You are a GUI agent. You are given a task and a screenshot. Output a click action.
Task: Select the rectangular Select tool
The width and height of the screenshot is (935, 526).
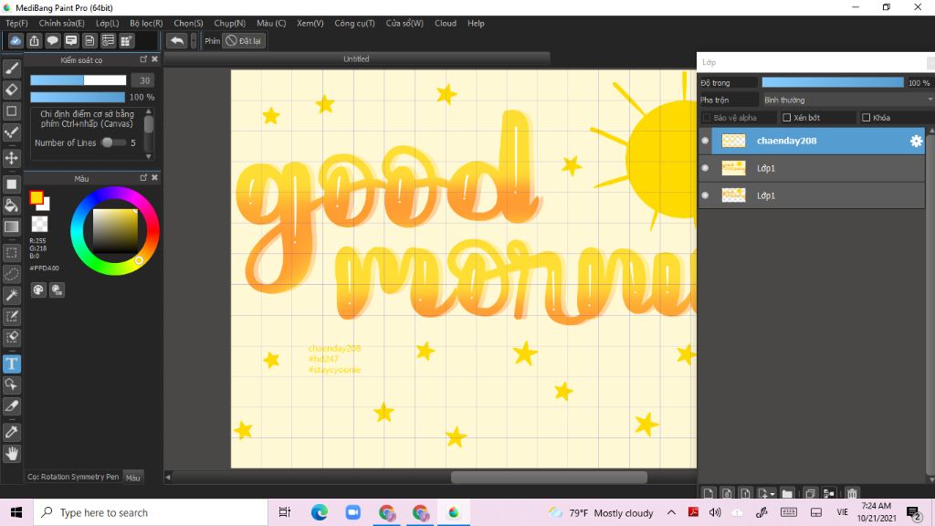tap(11, 253)
